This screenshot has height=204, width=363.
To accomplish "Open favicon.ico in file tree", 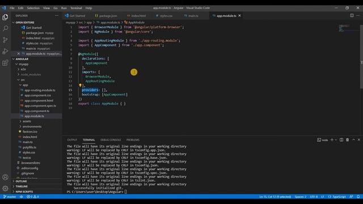I will (29, 131).
